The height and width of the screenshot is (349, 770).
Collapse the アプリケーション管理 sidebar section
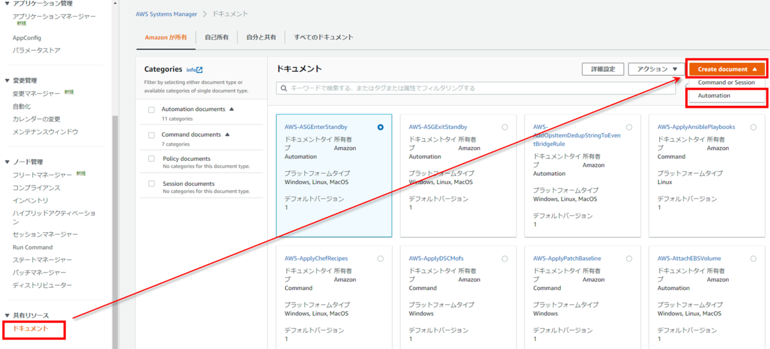tap(7, 3)
